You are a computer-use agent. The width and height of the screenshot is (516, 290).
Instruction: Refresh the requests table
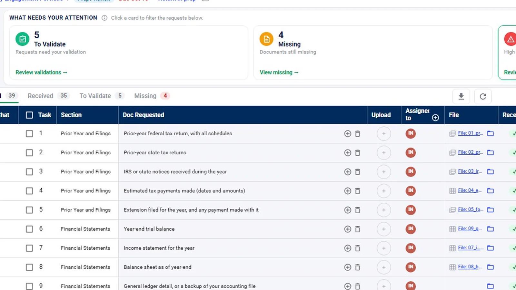tap(483, 96)
